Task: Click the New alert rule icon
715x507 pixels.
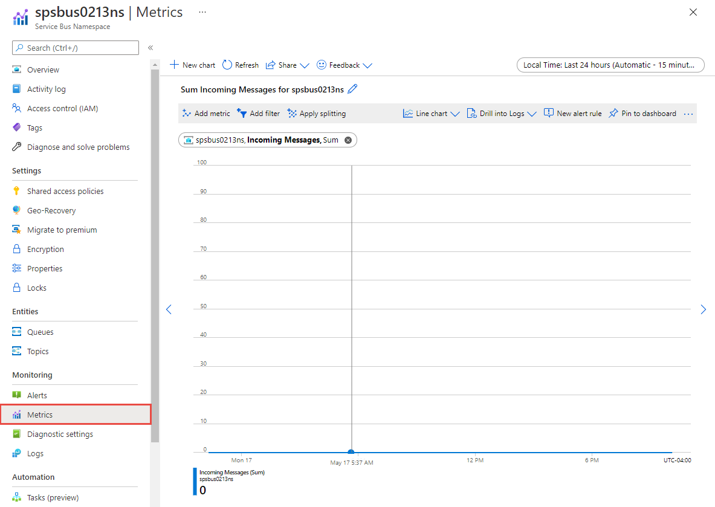Action: 549,113
